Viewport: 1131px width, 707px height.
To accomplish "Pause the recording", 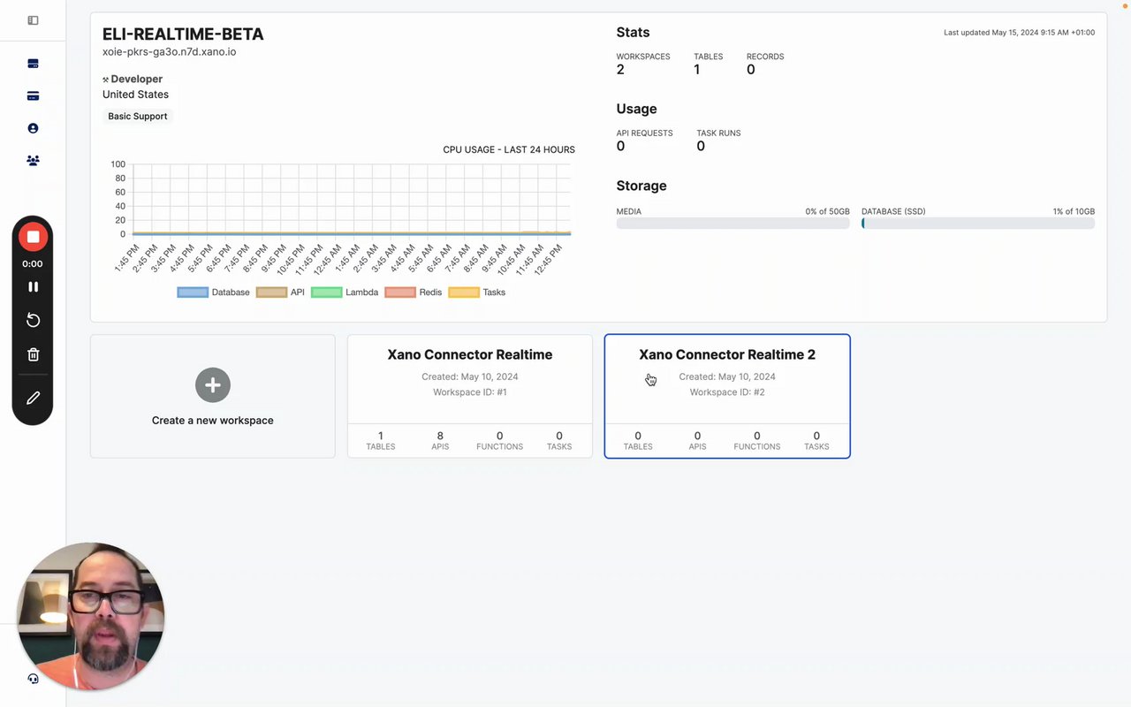I will tap(33, 286).
